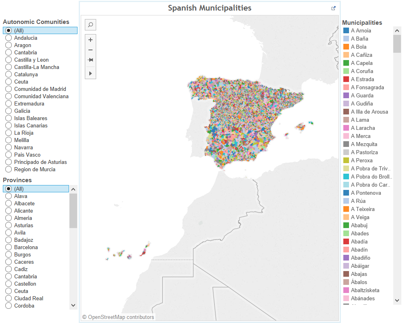The height and width of the screenshot is (323, 405).
Task: Choose La Rioja community
Action: click(x=9, y=133)
